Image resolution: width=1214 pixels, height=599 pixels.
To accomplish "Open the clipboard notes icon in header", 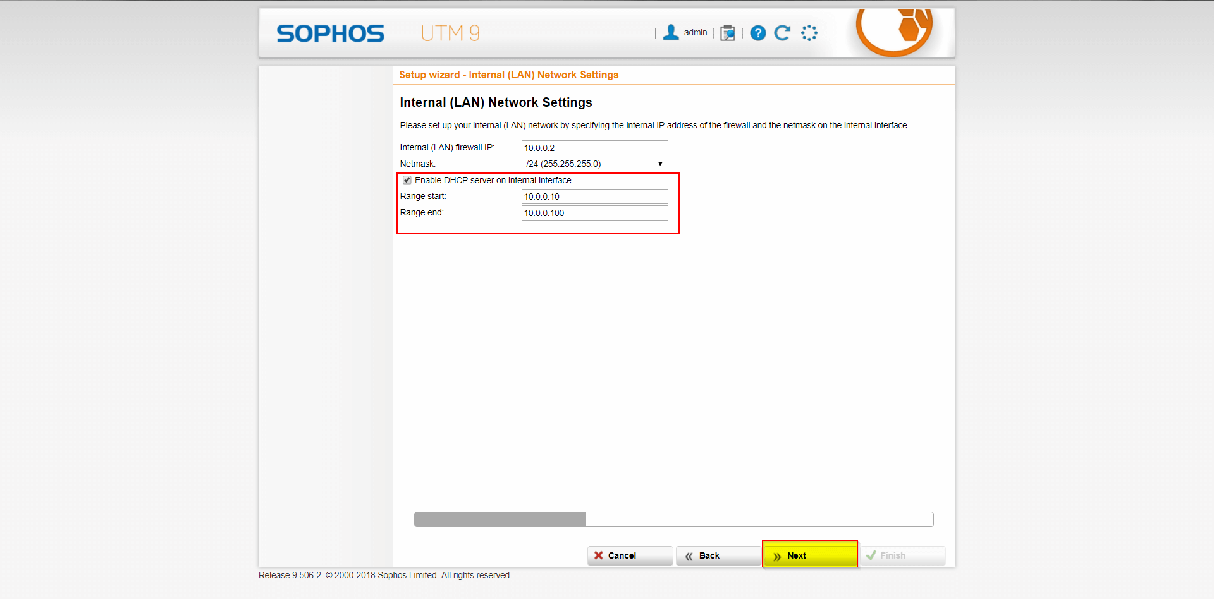I will tap(728, 33).
